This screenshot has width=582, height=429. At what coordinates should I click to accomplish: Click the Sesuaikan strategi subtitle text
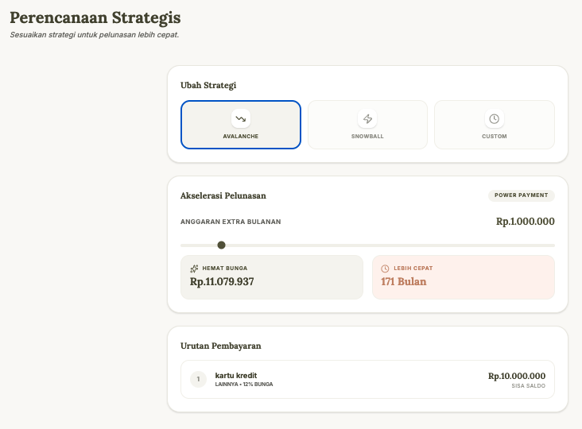coord(95,35)
